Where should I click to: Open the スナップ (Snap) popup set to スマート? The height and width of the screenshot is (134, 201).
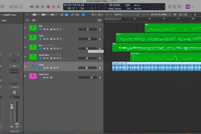coord(127,15)
